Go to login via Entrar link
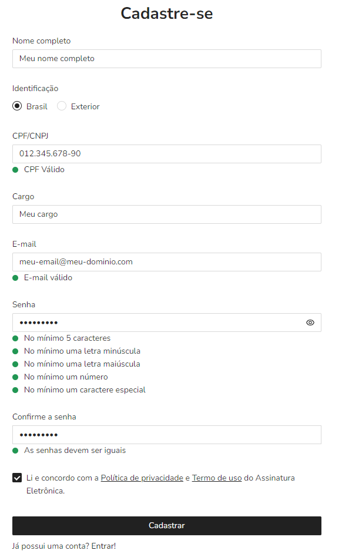The width and height of the screenshot is (342, 554). (x=103, y=546)
